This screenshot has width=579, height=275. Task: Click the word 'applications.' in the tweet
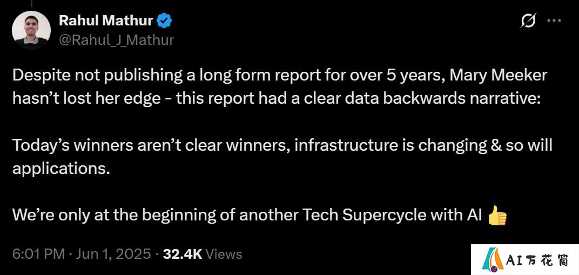(61, 169)
